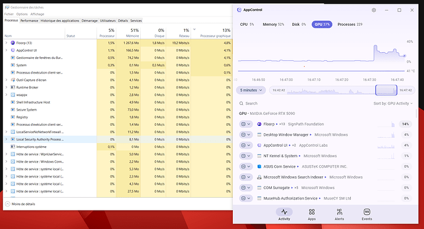
Task: Sort by Processeur graphique column header
Action: pyautogui.click(x=212, y=33)
